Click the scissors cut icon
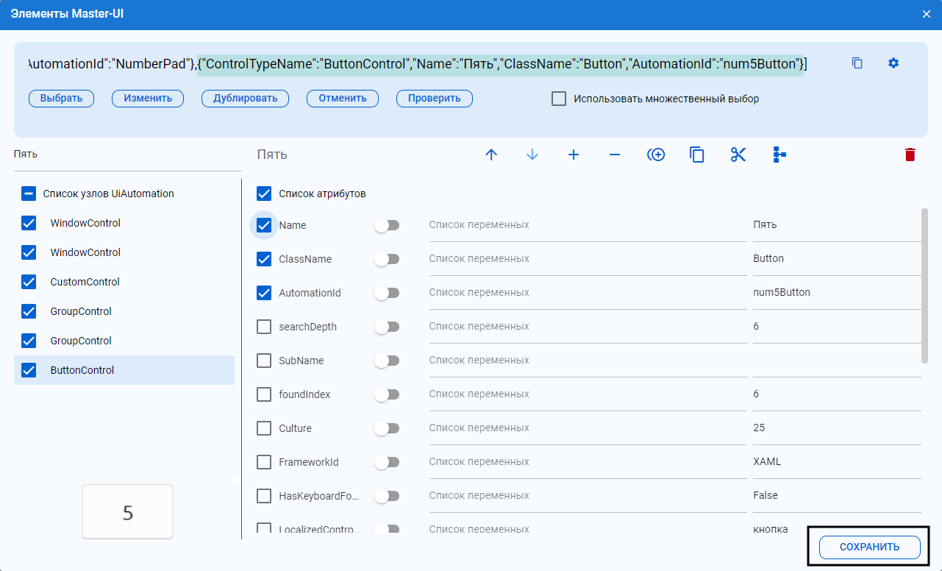Image resolution: width=942 pixels, height=571 pixels. tap(738, 155)
